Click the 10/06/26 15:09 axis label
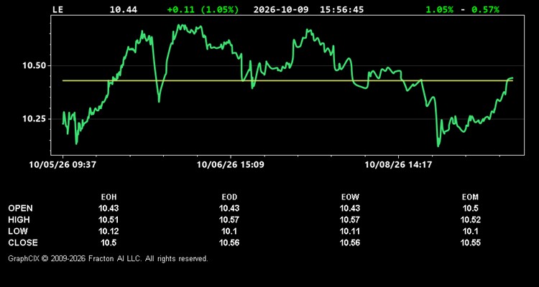 tap(230, 164)
